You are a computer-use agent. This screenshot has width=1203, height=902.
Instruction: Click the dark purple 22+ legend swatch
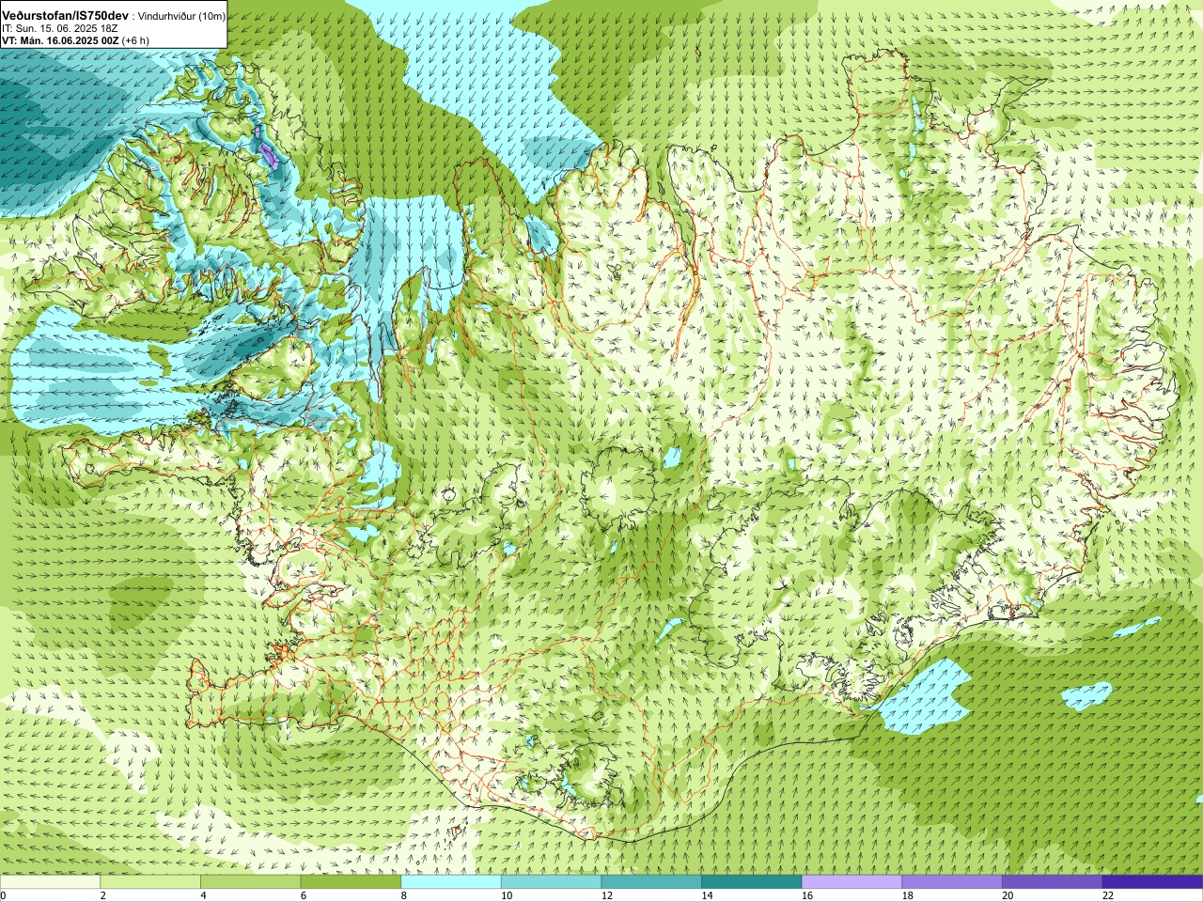[x=1152, y=882]
